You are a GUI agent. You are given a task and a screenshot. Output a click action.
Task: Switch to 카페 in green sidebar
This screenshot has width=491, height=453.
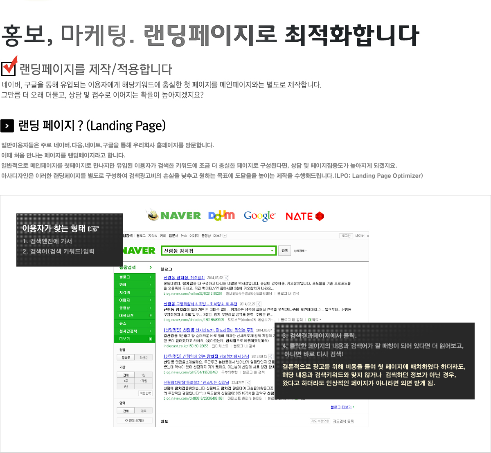pyautogui.click(x=135, y=285)
